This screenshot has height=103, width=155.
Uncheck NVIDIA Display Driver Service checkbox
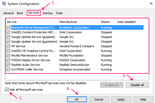(8, 60)
